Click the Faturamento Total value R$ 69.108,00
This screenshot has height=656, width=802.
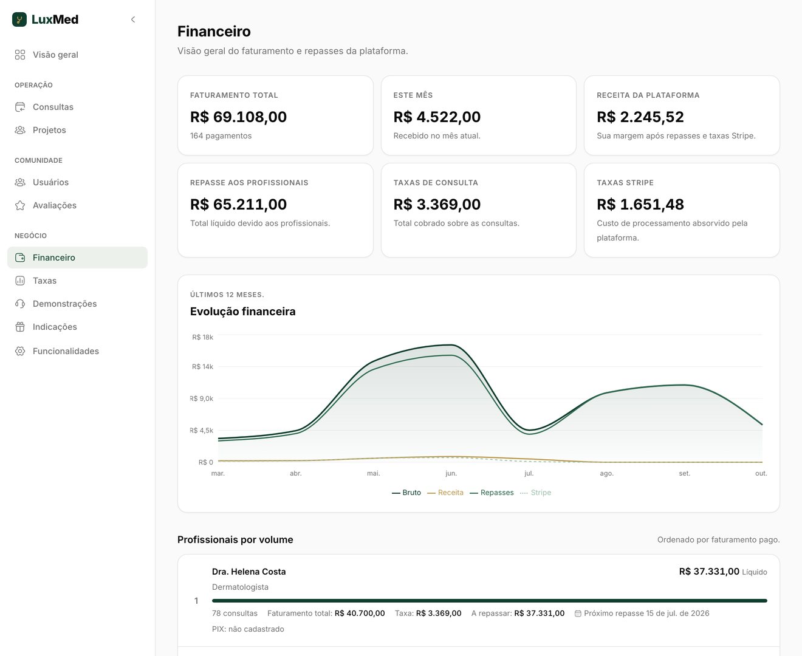coord(238,117)
